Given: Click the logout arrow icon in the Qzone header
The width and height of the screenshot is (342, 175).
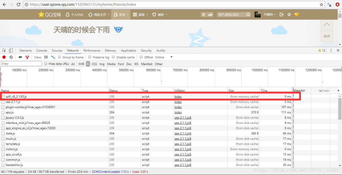Looking at the screenshot, I should click(x=281, y=15).
